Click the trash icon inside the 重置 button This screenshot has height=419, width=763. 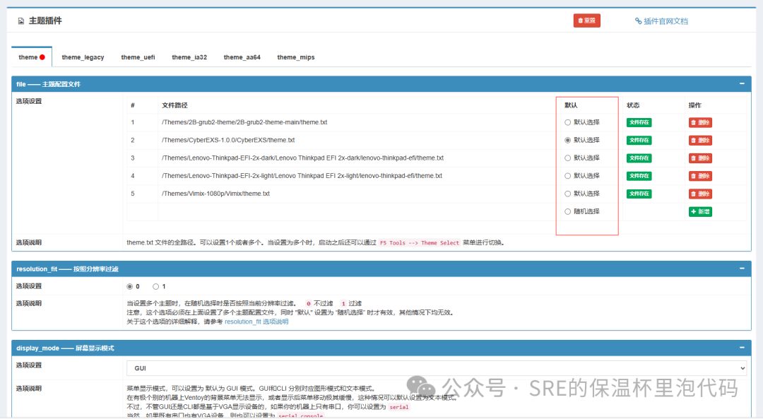coord(580,21)
